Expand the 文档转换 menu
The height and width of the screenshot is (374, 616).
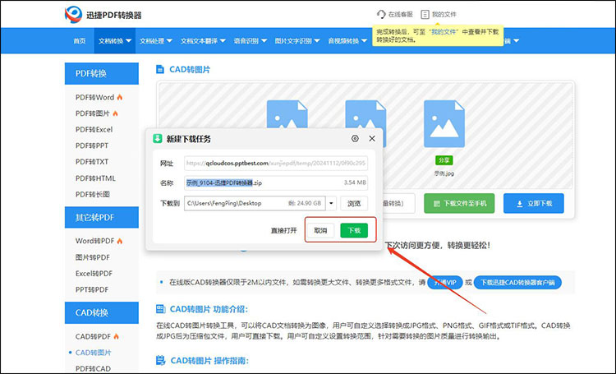click(115, 41)
